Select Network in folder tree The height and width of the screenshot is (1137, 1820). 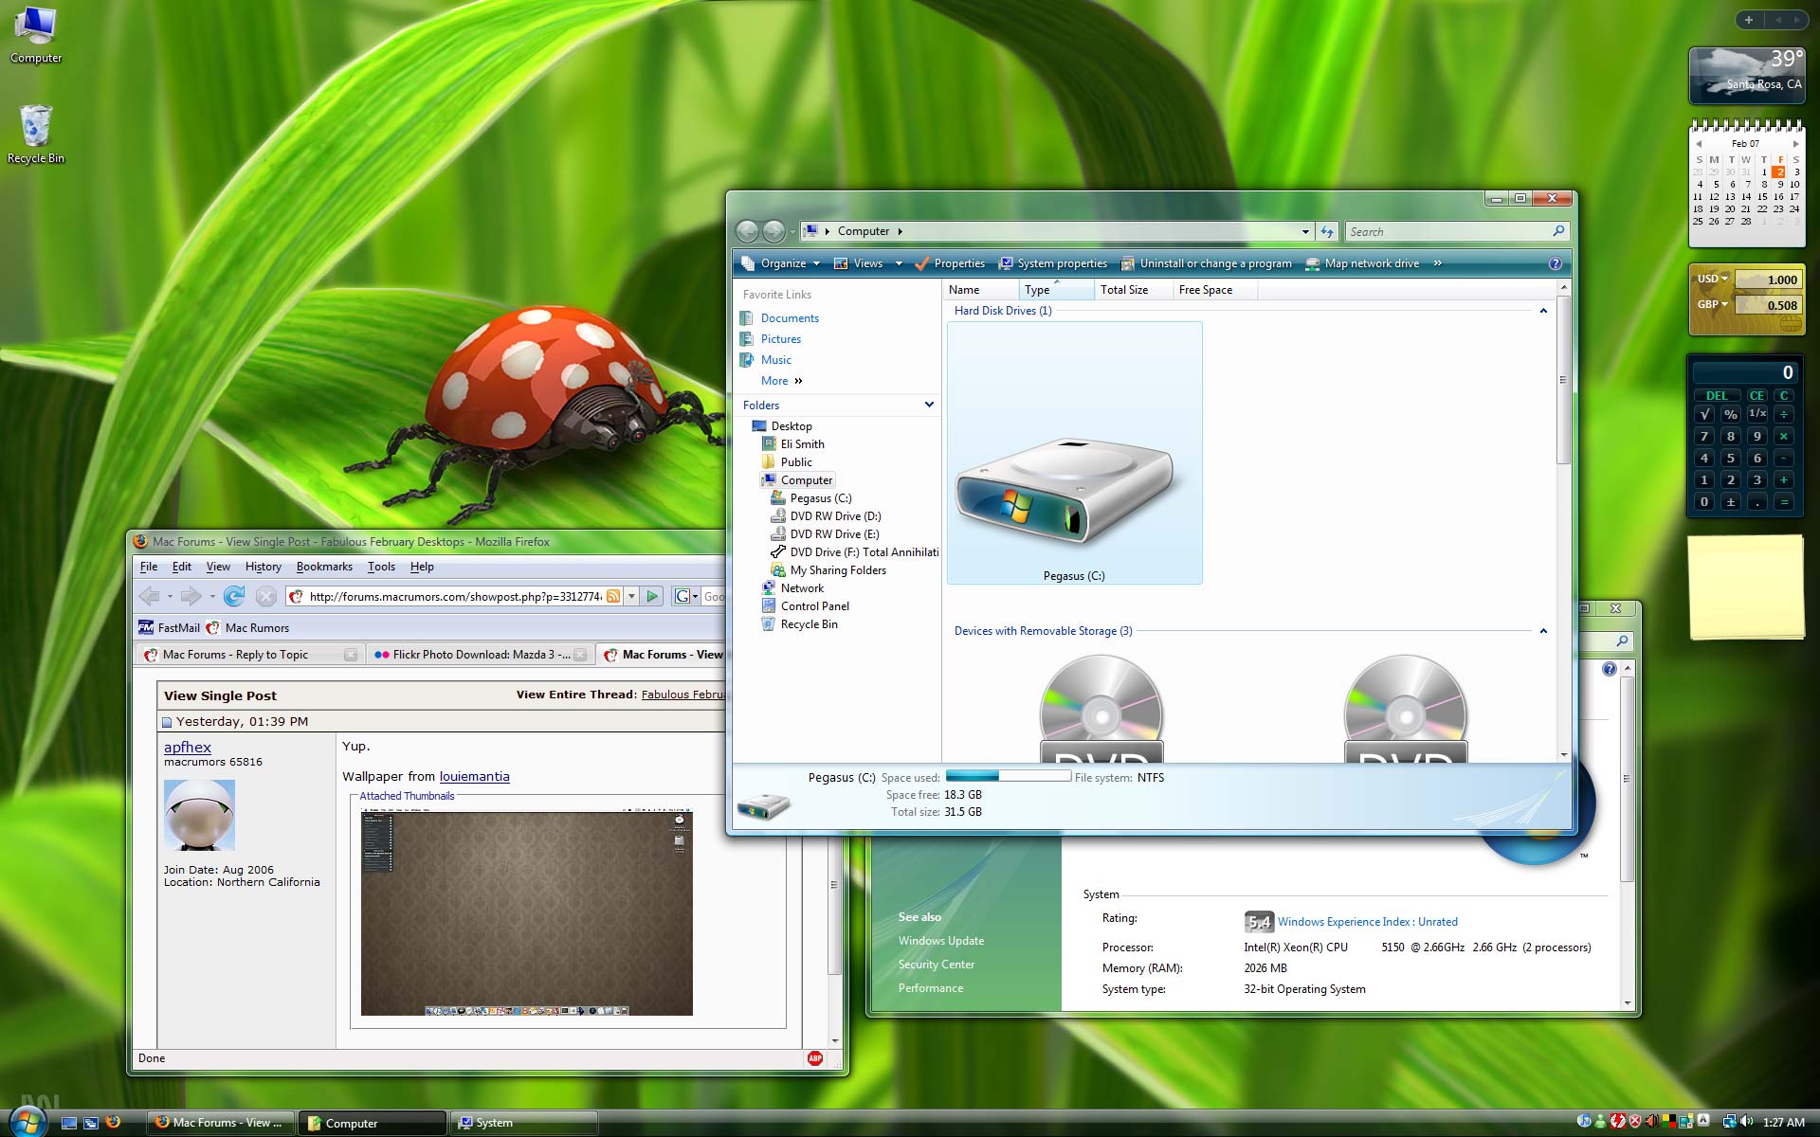(x=802, y=588)
